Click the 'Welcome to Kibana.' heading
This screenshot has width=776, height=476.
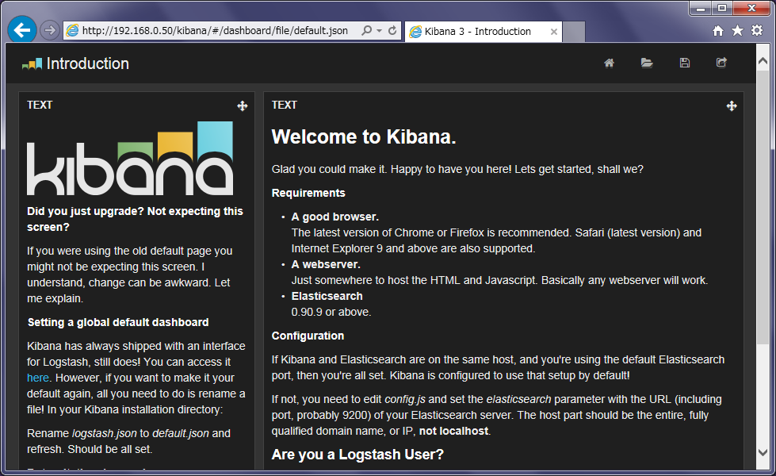click(x=364, y=136)
